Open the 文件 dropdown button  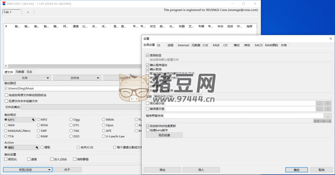tap(27, 78)
